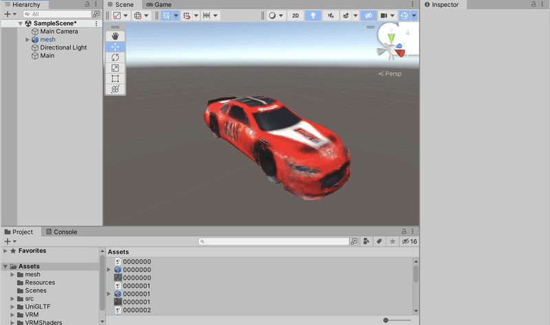550x325 pixels.
Task: Click the Hierarchy search-by-type icon
Action: click(96, 14)
